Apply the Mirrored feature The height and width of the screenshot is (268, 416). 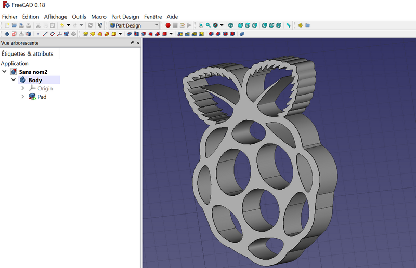(x=180, y=34)
